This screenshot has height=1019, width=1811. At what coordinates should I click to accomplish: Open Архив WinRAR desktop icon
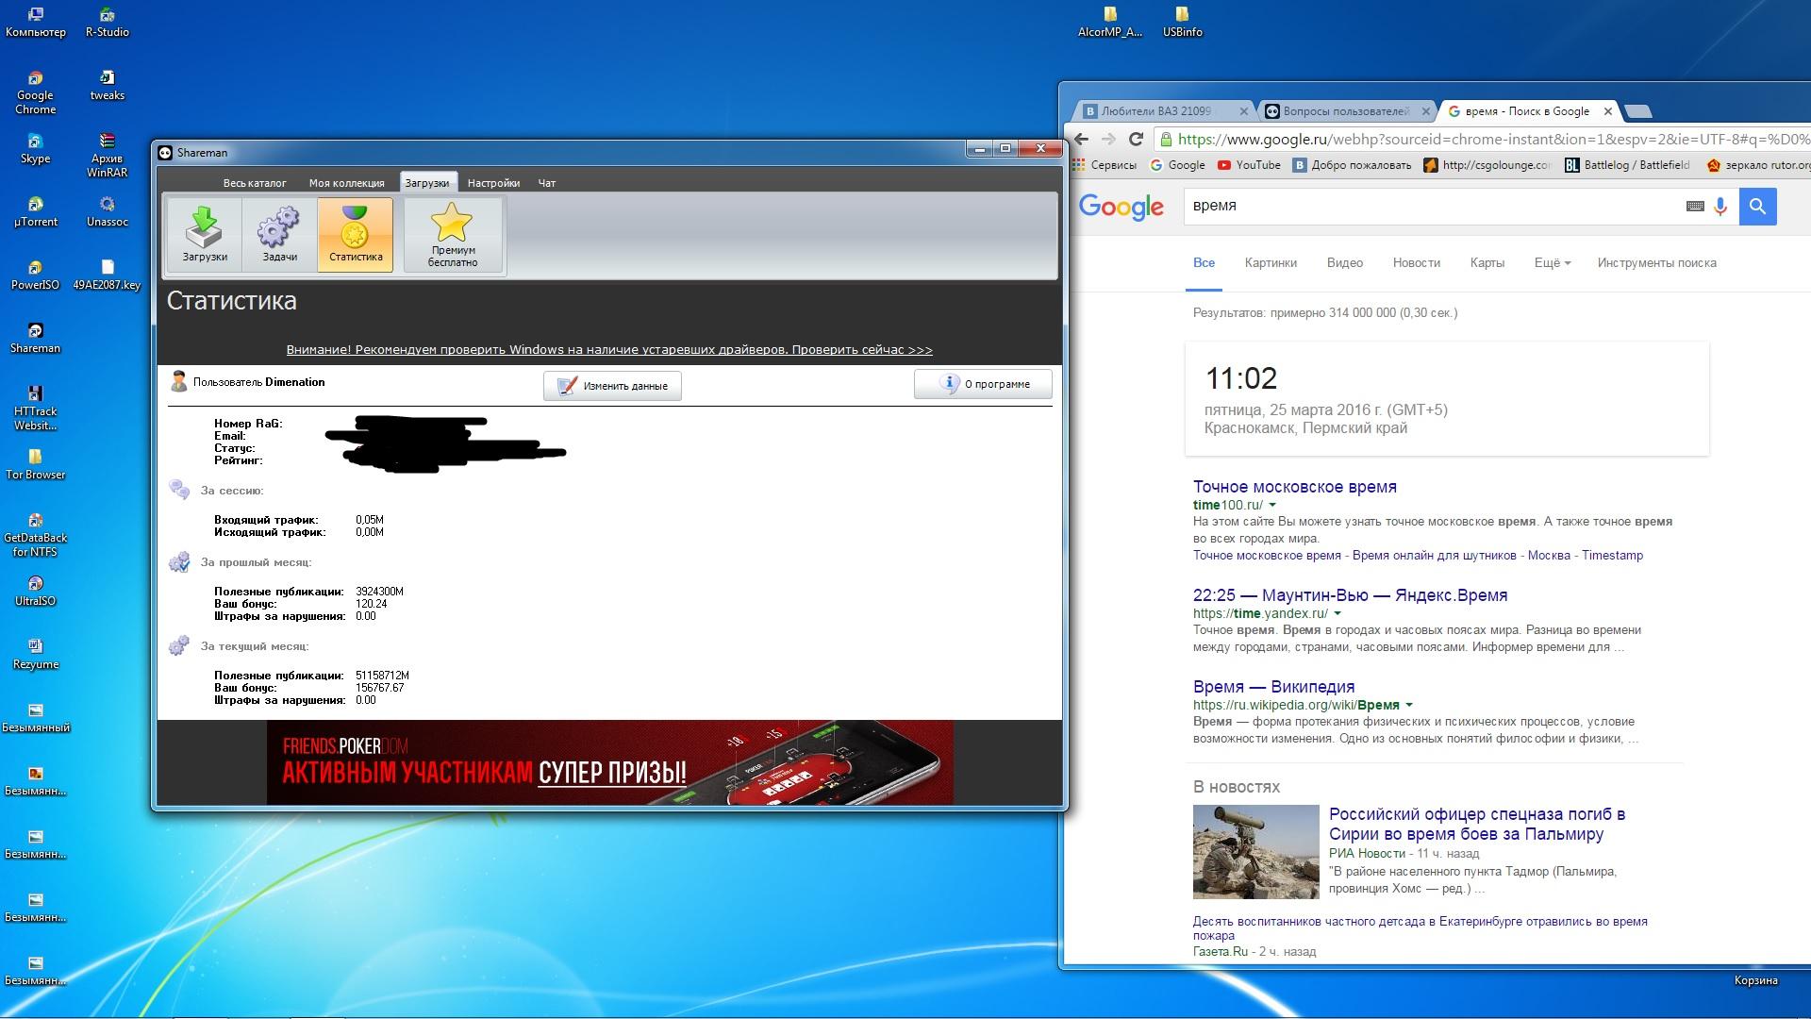(x=108, y=156)
